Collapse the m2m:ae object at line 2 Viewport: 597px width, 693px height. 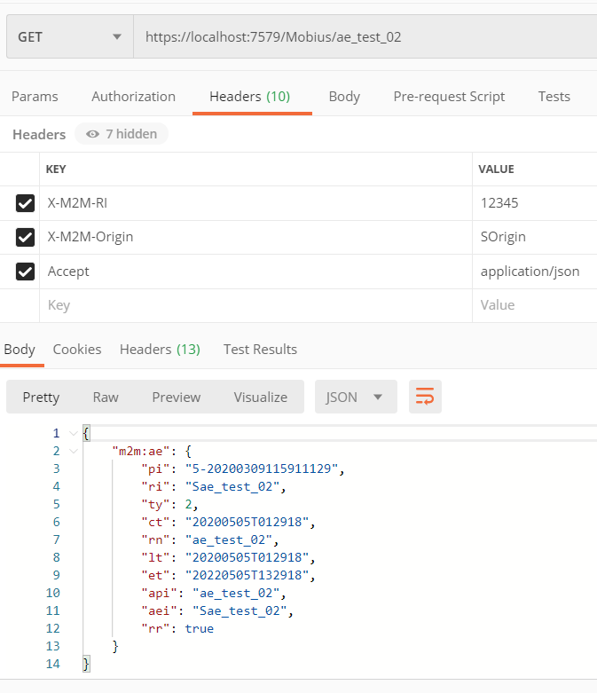(x=73, y=451)
